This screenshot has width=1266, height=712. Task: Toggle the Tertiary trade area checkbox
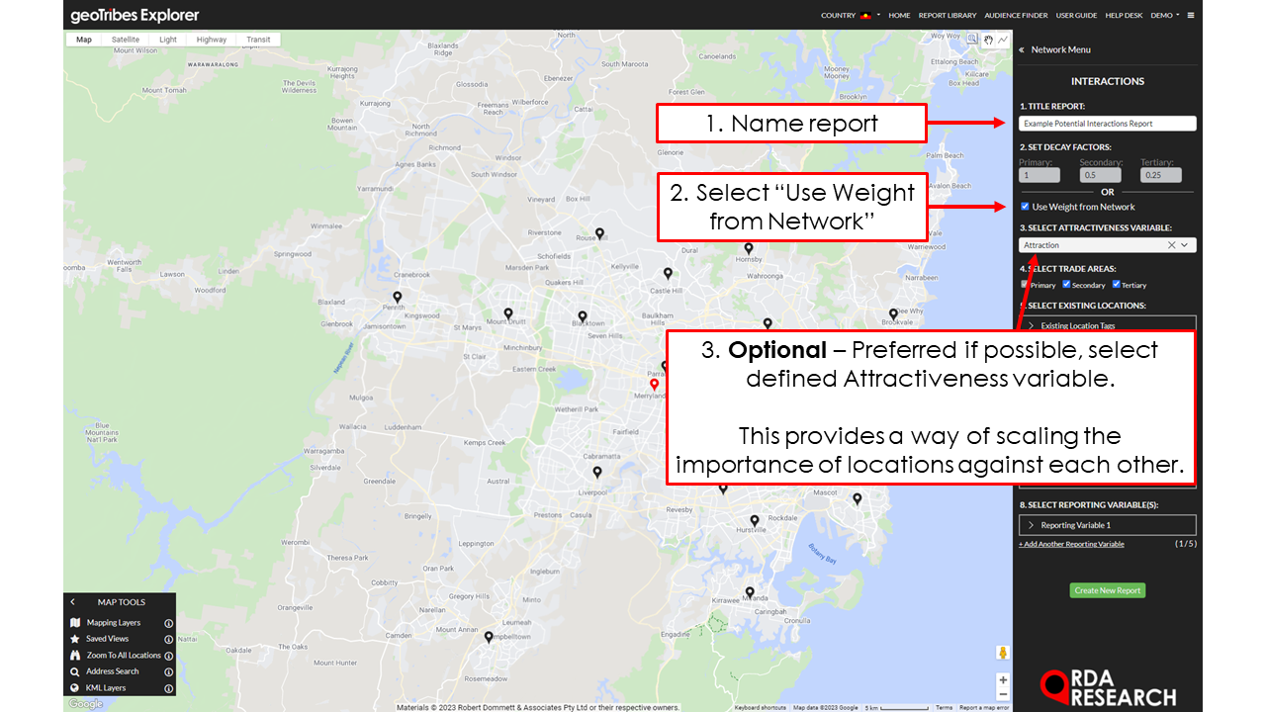click(x=1117, y=285)
